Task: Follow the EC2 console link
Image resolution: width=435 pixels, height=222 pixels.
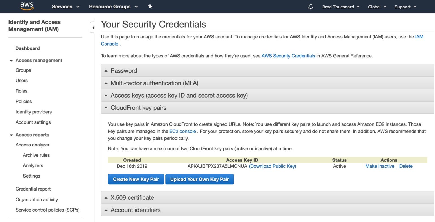Action: click(182, 132)
